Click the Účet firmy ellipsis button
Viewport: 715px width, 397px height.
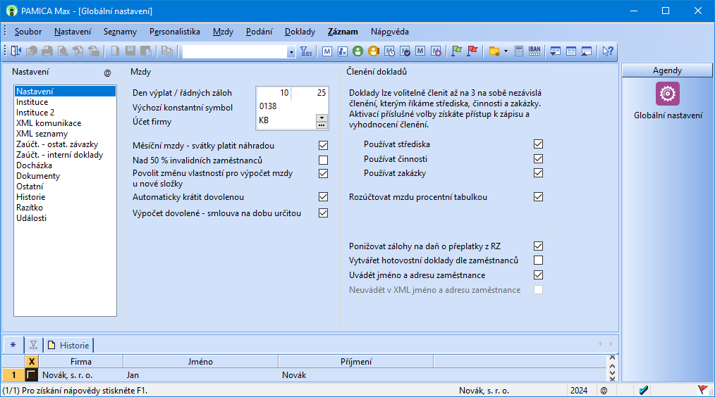pyautogui.click(x=322, y=125)
